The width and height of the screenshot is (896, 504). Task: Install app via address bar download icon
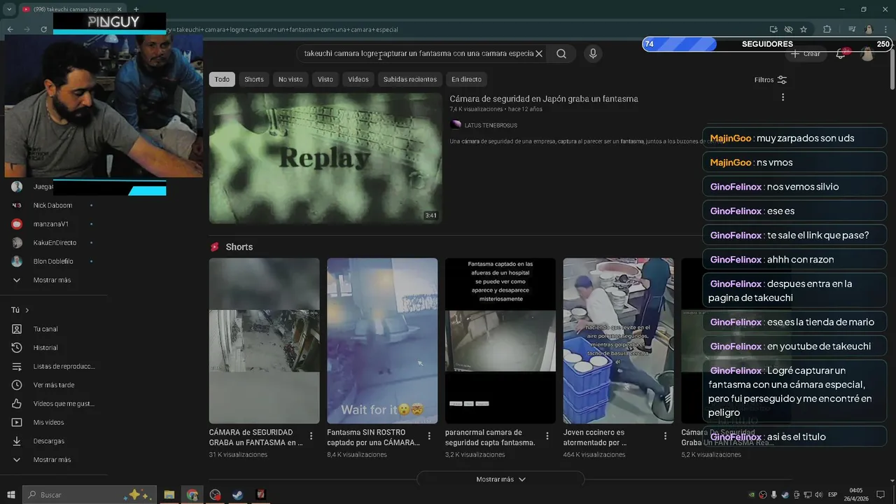pyautogui.click(x=773, y=29)
